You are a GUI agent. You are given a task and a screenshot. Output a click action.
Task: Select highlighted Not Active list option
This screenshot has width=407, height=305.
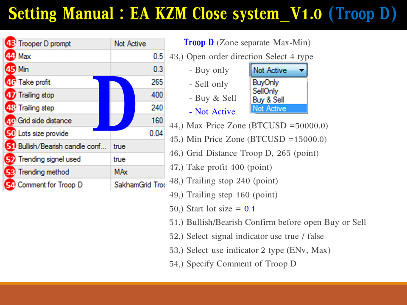[279, 108]
